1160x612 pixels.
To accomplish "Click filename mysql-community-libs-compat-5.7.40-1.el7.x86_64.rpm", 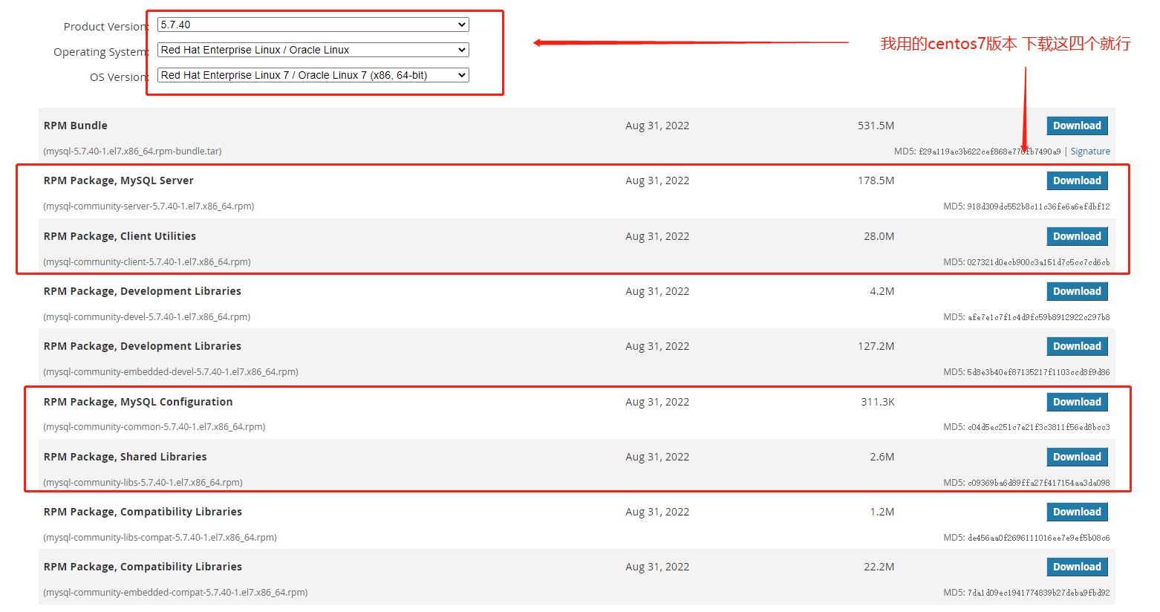I will click(160, 538).
